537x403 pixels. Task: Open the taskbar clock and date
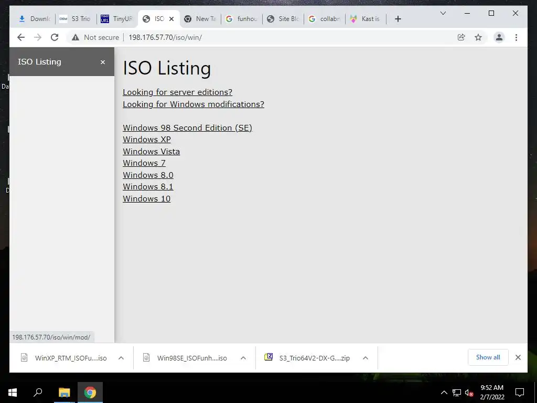(x=492, y=393)
